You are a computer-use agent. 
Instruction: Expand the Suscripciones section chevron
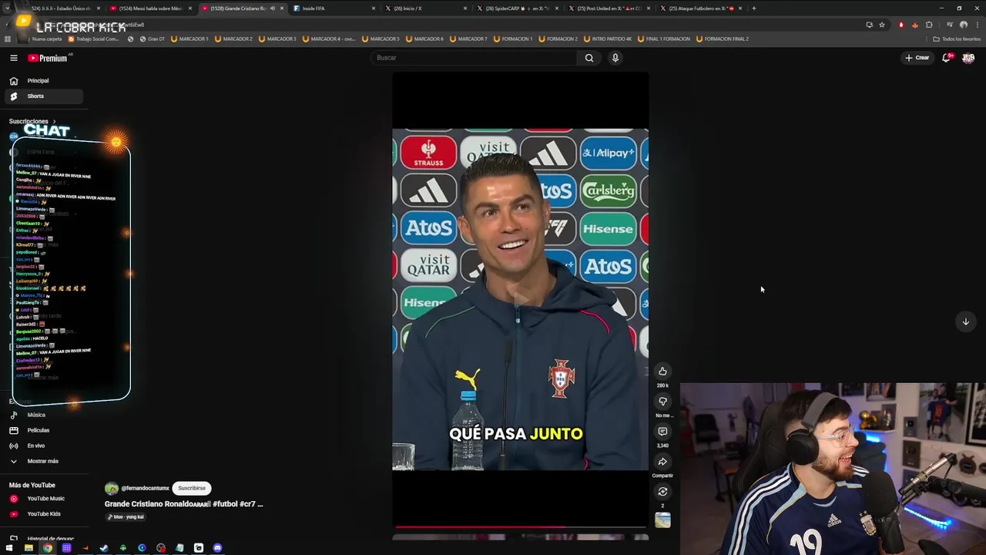click(55, 121)
